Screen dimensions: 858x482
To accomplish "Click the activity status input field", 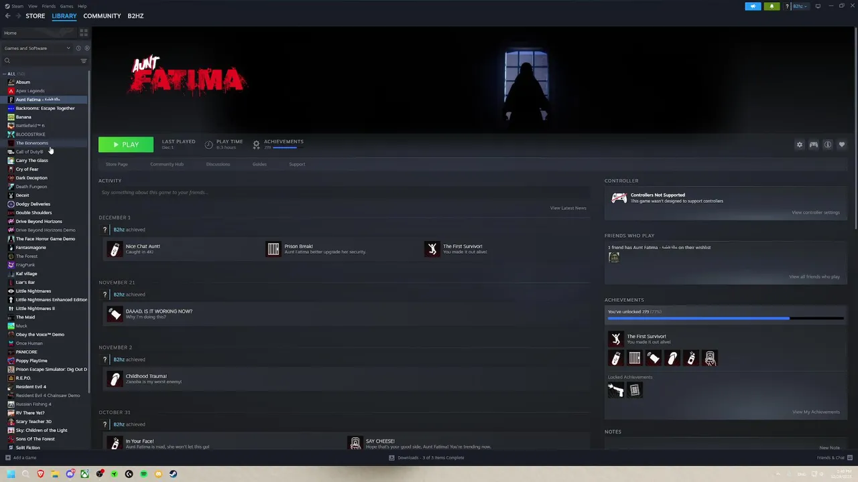I will (343, 192).
